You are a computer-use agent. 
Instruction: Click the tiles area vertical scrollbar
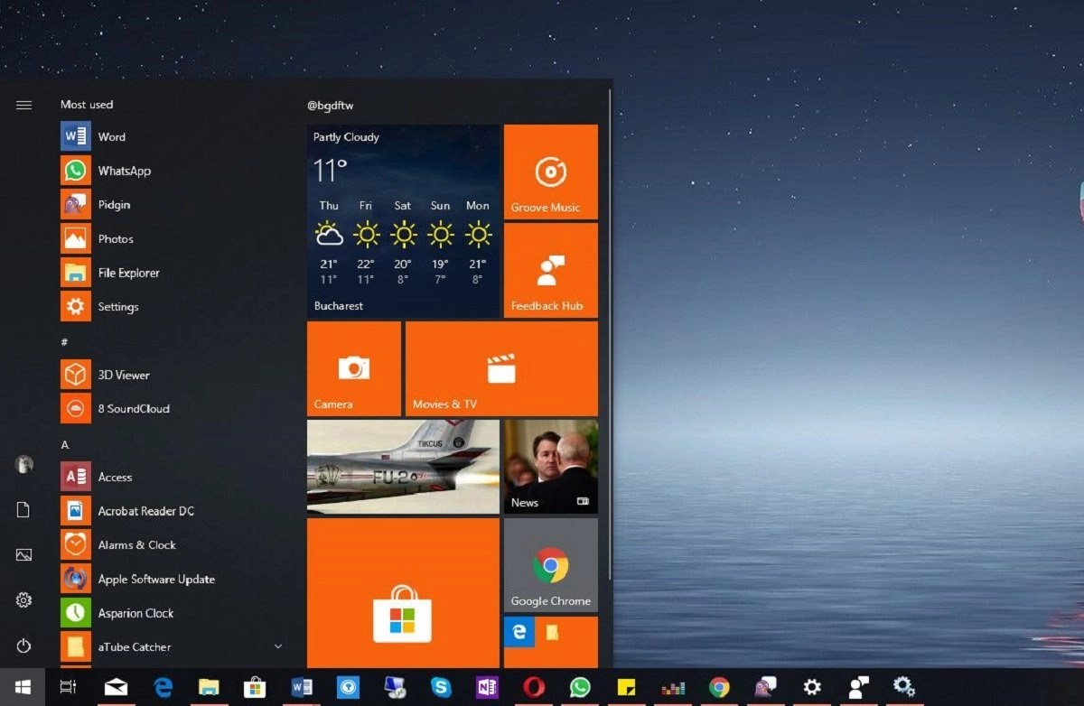pyautogui.click(x=612, y=334)
